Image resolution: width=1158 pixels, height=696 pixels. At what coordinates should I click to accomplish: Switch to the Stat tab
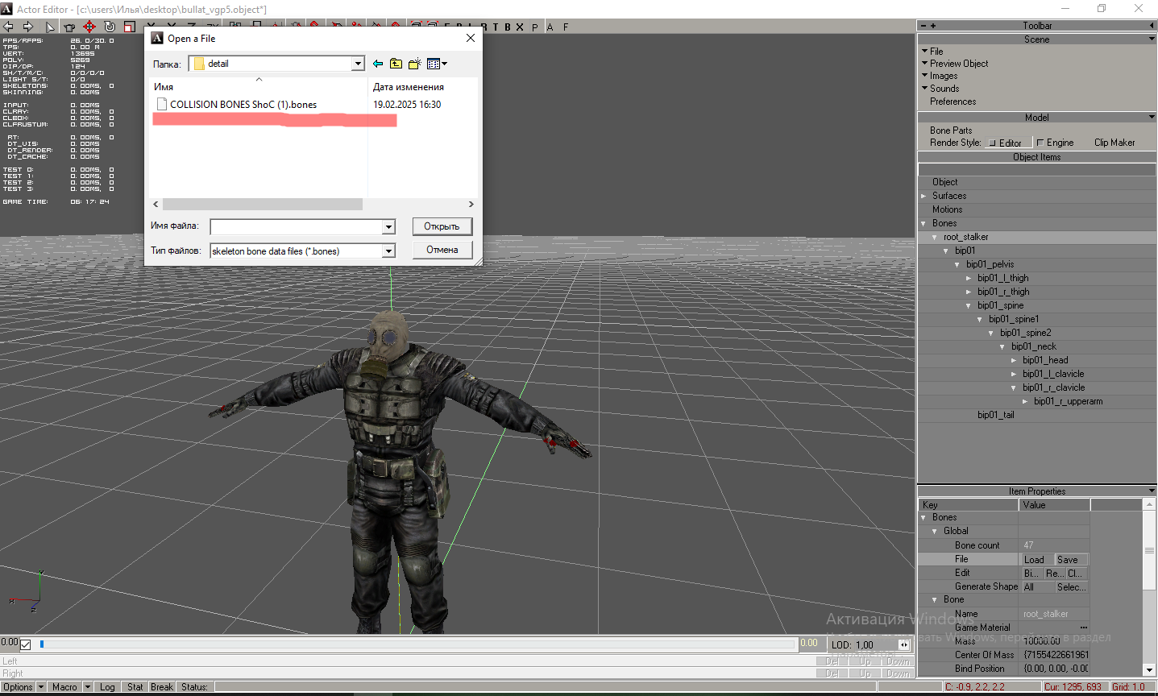point(135,687)
